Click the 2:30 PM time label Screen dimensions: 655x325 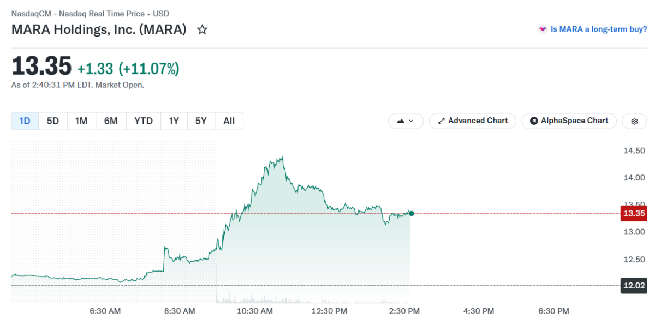[403, 311]
